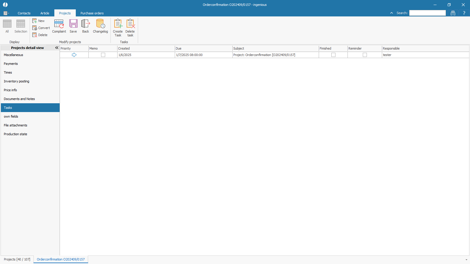This screenshot has width=470, height=264.
Task: Click into the Search input field
Action: click(427, 13)
